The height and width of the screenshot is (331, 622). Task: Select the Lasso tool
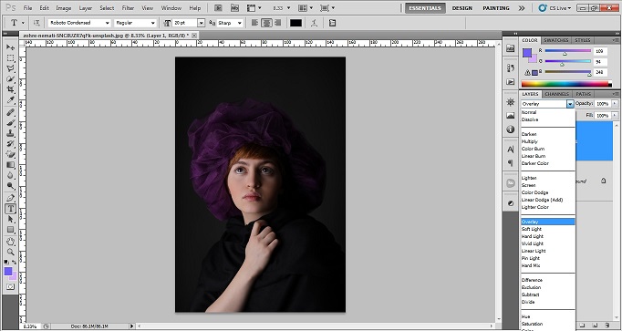point(10,68)
